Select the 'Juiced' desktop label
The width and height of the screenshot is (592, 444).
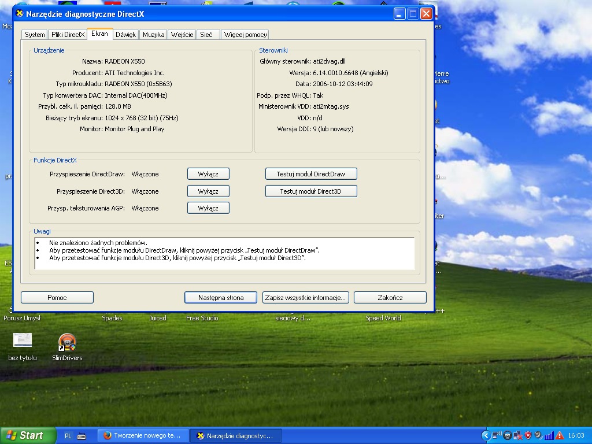157,318
